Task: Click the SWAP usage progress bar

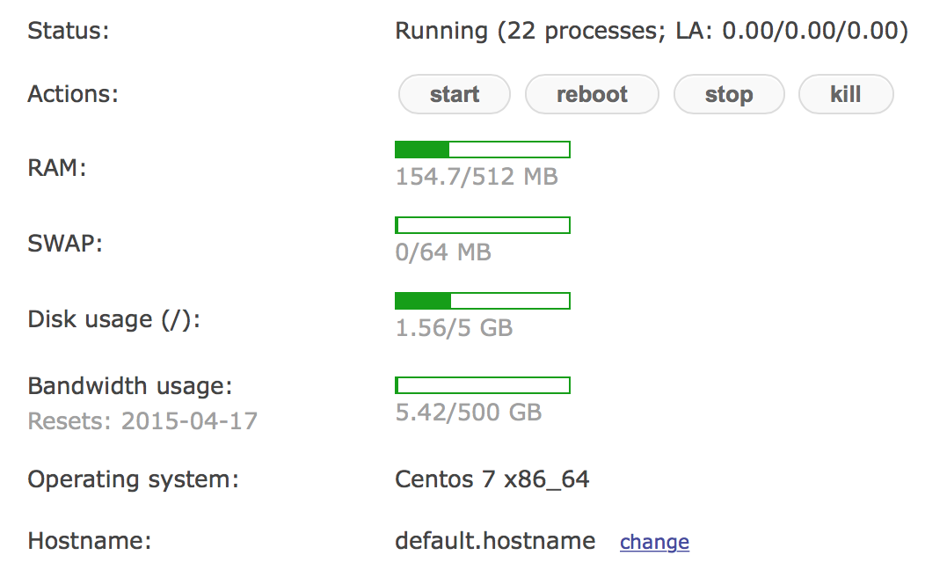Action: click(x=483, y=225)
